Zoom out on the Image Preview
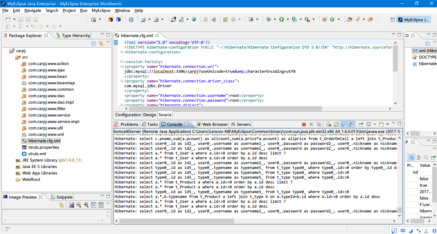 pos(79,205)
